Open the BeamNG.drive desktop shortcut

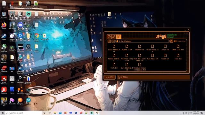pos(20,90)
